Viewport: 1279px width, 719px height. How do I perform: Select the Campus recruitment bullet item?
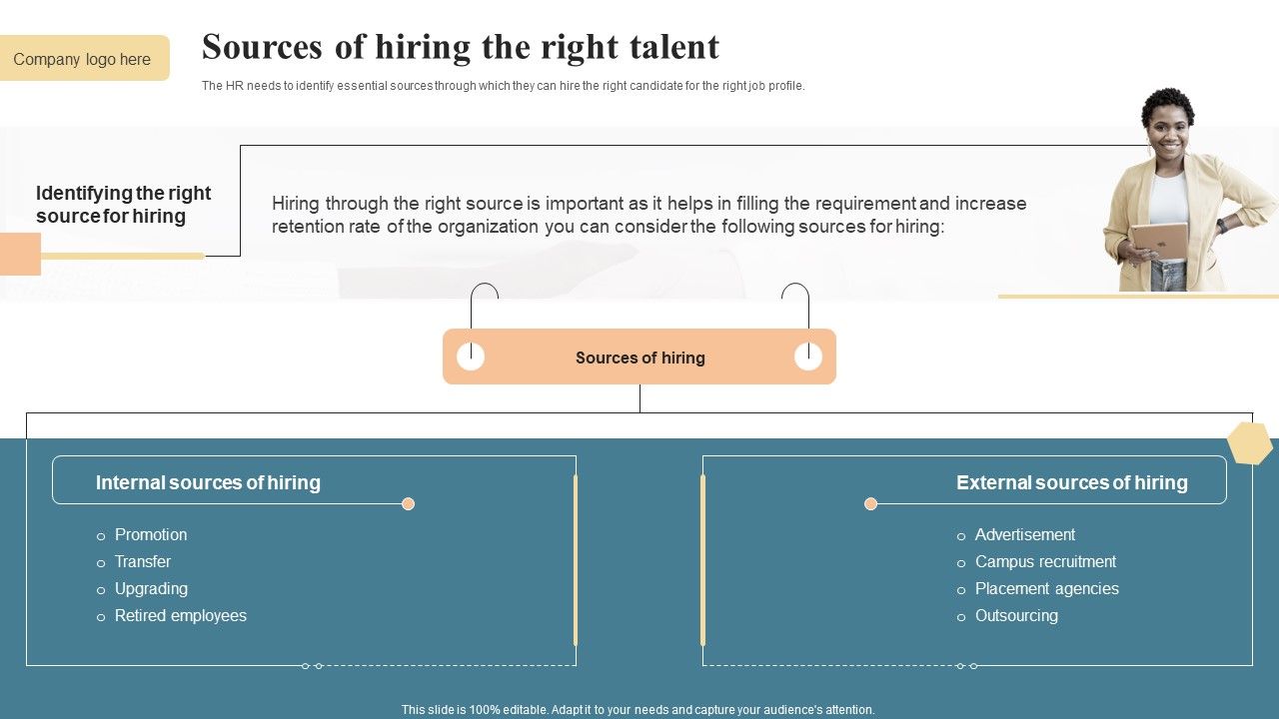[1045, 562]
